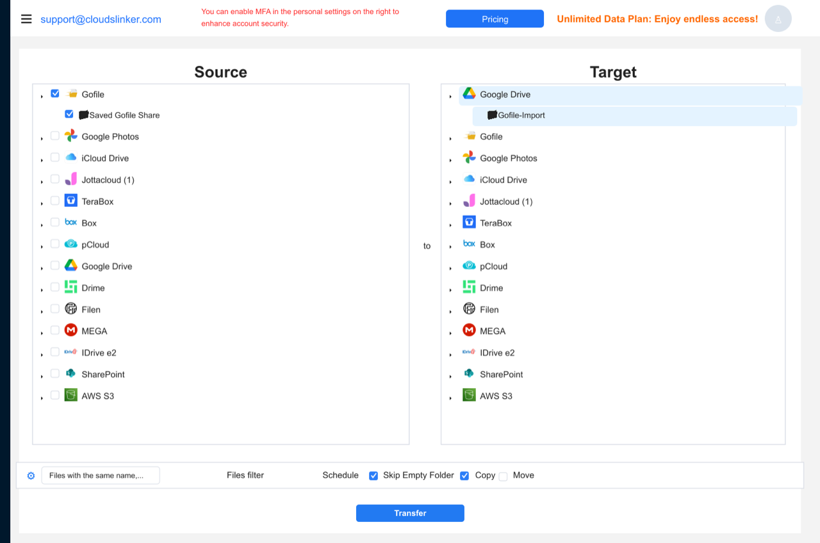
Task: Click the Google Photos icon in Source
Action: 71,136
